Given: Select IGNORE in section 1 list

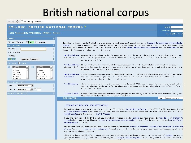Looking at the screenshot, I should click(x=19, y=67).
